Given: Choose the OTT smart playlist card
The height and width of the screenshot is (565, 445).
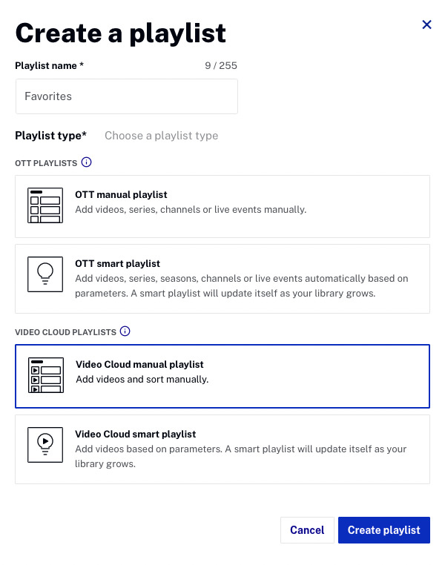Looking at the screenshot, I should click(222, 279).
